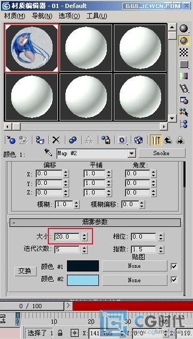
Task: Toggle the Color #2 map checkbox
Action: 174,280
